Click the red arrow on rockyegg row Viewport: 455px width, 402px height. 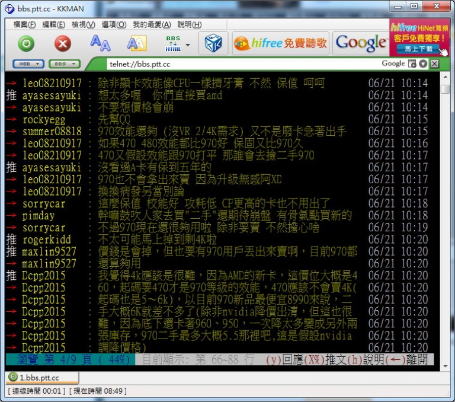(x=11, y=119)
